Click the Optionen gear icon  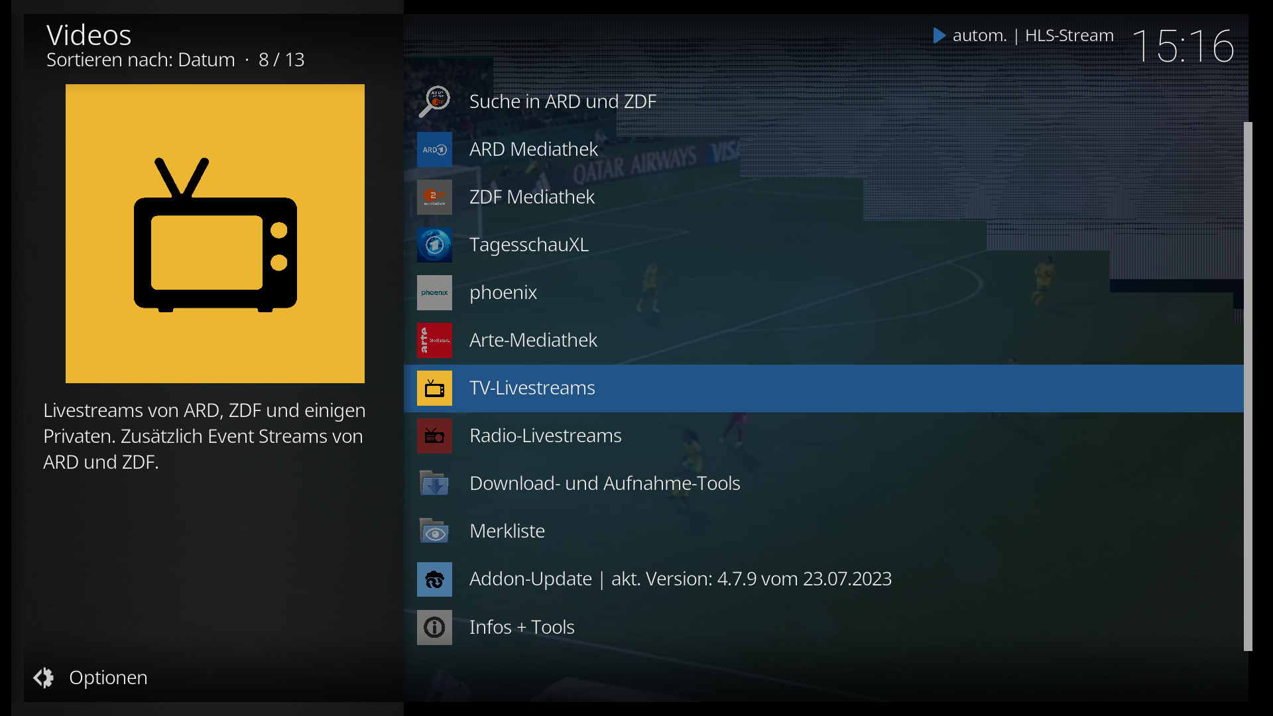(44, 678)
